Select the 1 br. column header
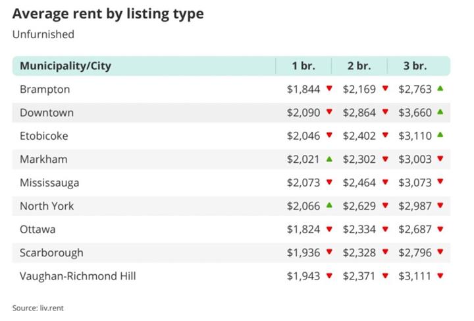Image resolution: width=474 pixels, height=321 pixels. point(303,66)
